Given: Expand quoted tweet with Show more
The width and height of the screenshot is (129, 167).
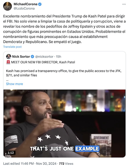Looking at the screenshot, I should coord(15,84).
